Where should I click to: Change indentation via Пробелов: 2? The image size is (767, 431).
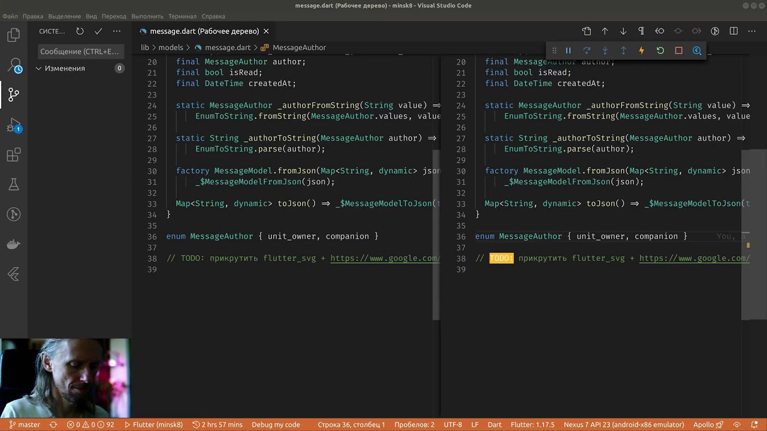[414, 424]
